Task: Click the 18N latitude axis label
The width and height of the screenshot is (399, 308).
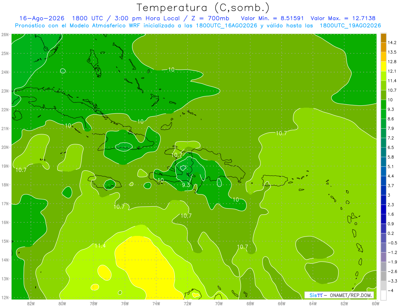Action: pyautogui.click(x=5, y=185)
